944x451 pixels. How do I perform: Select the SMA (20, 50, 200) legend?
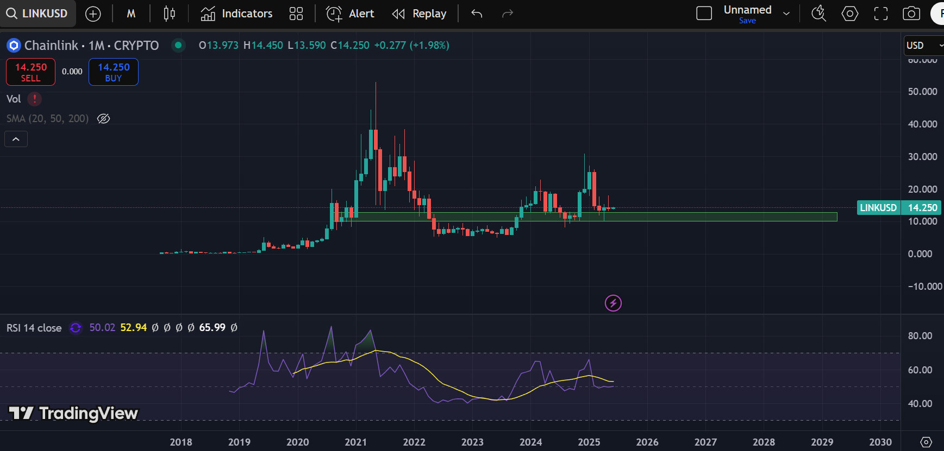(47, 118)
